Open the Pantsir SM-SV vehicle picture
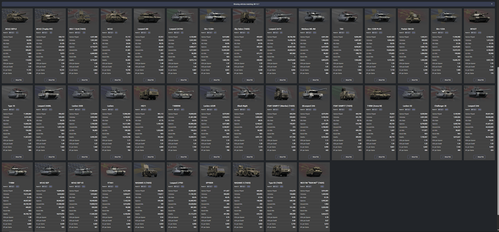The image size is (499, 232). (x=413, y=17)
